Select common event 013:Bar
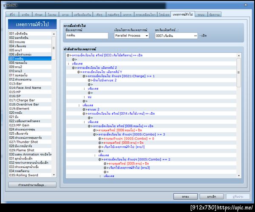The height and width of the screenshot is (212, 255). click(30, 84)
